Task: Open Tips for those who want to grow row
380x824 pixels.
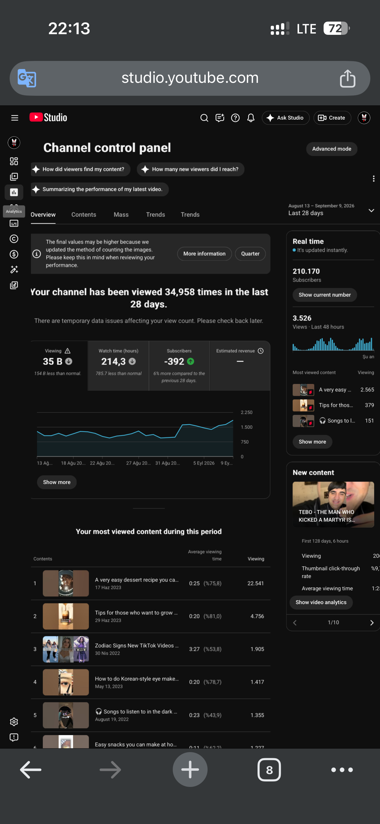Action: pos(151,616)
